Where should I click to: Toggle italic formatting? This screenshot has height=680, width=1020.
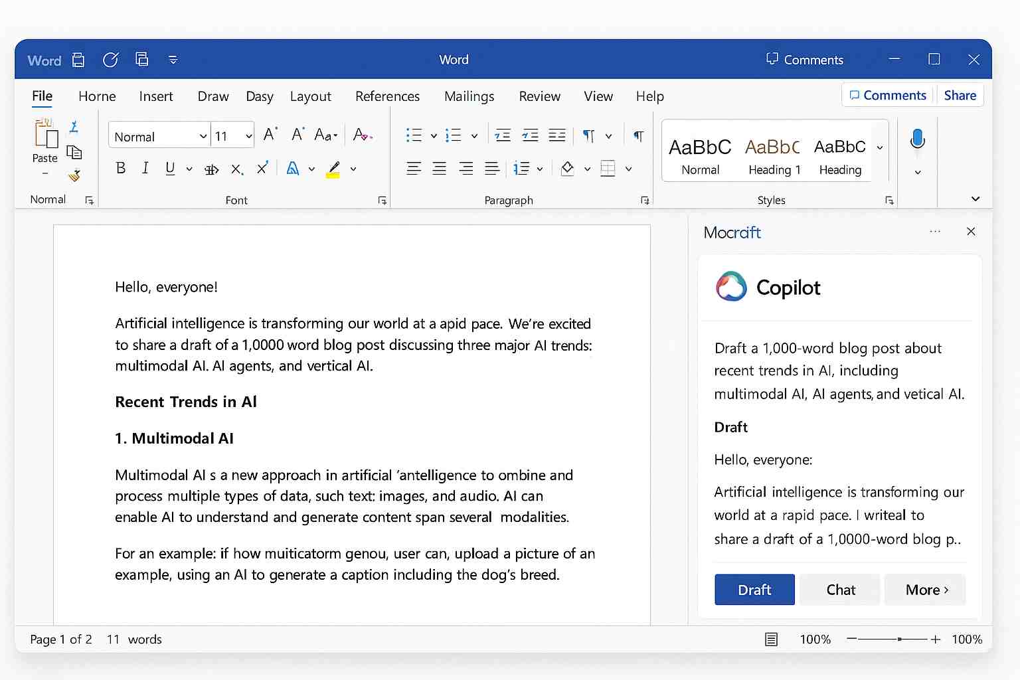[x=145, y=168]
